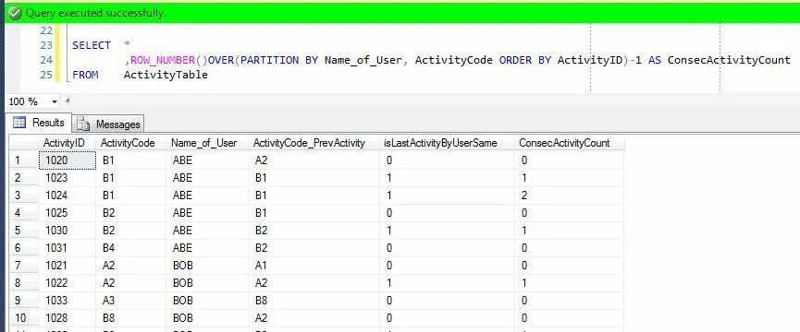Click ActivityID cell 1023
The image size is (800, 332).
coord(68,178)
